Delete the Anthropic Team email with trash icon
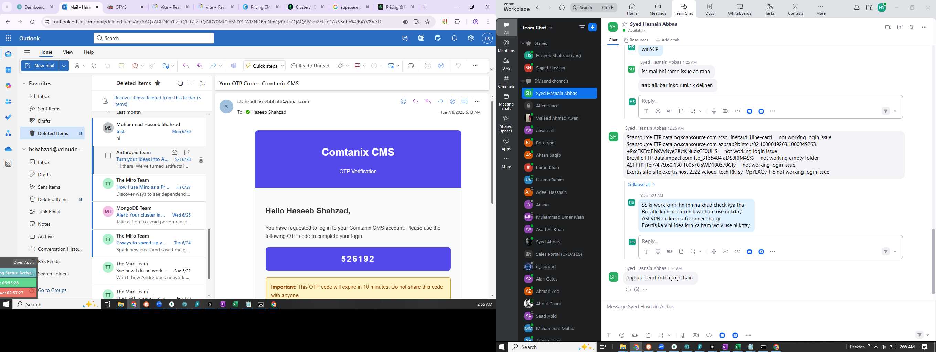This screenshot has width=936, height=352. [x=201, y=159]
